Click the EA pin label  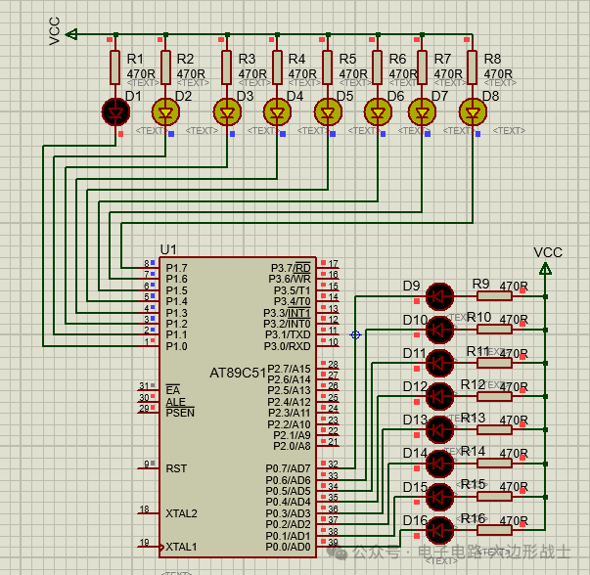173,390
